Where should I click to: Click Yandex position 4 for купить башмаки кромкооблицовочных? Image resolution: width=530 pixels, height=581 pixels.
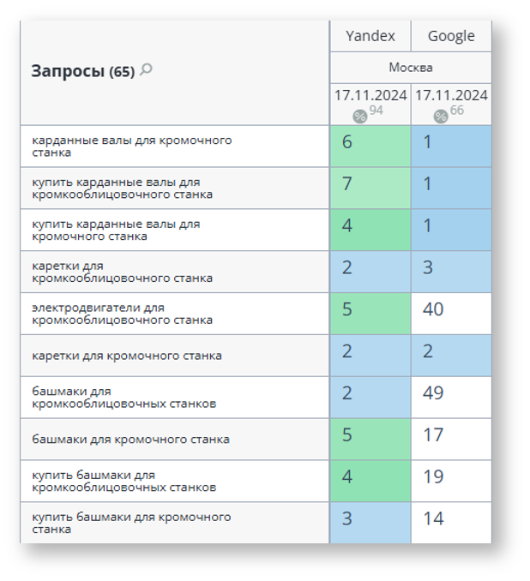pos(370,482)
